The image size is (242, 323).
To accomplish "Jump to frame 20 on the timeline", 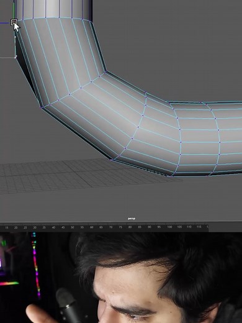I will 16,227.
